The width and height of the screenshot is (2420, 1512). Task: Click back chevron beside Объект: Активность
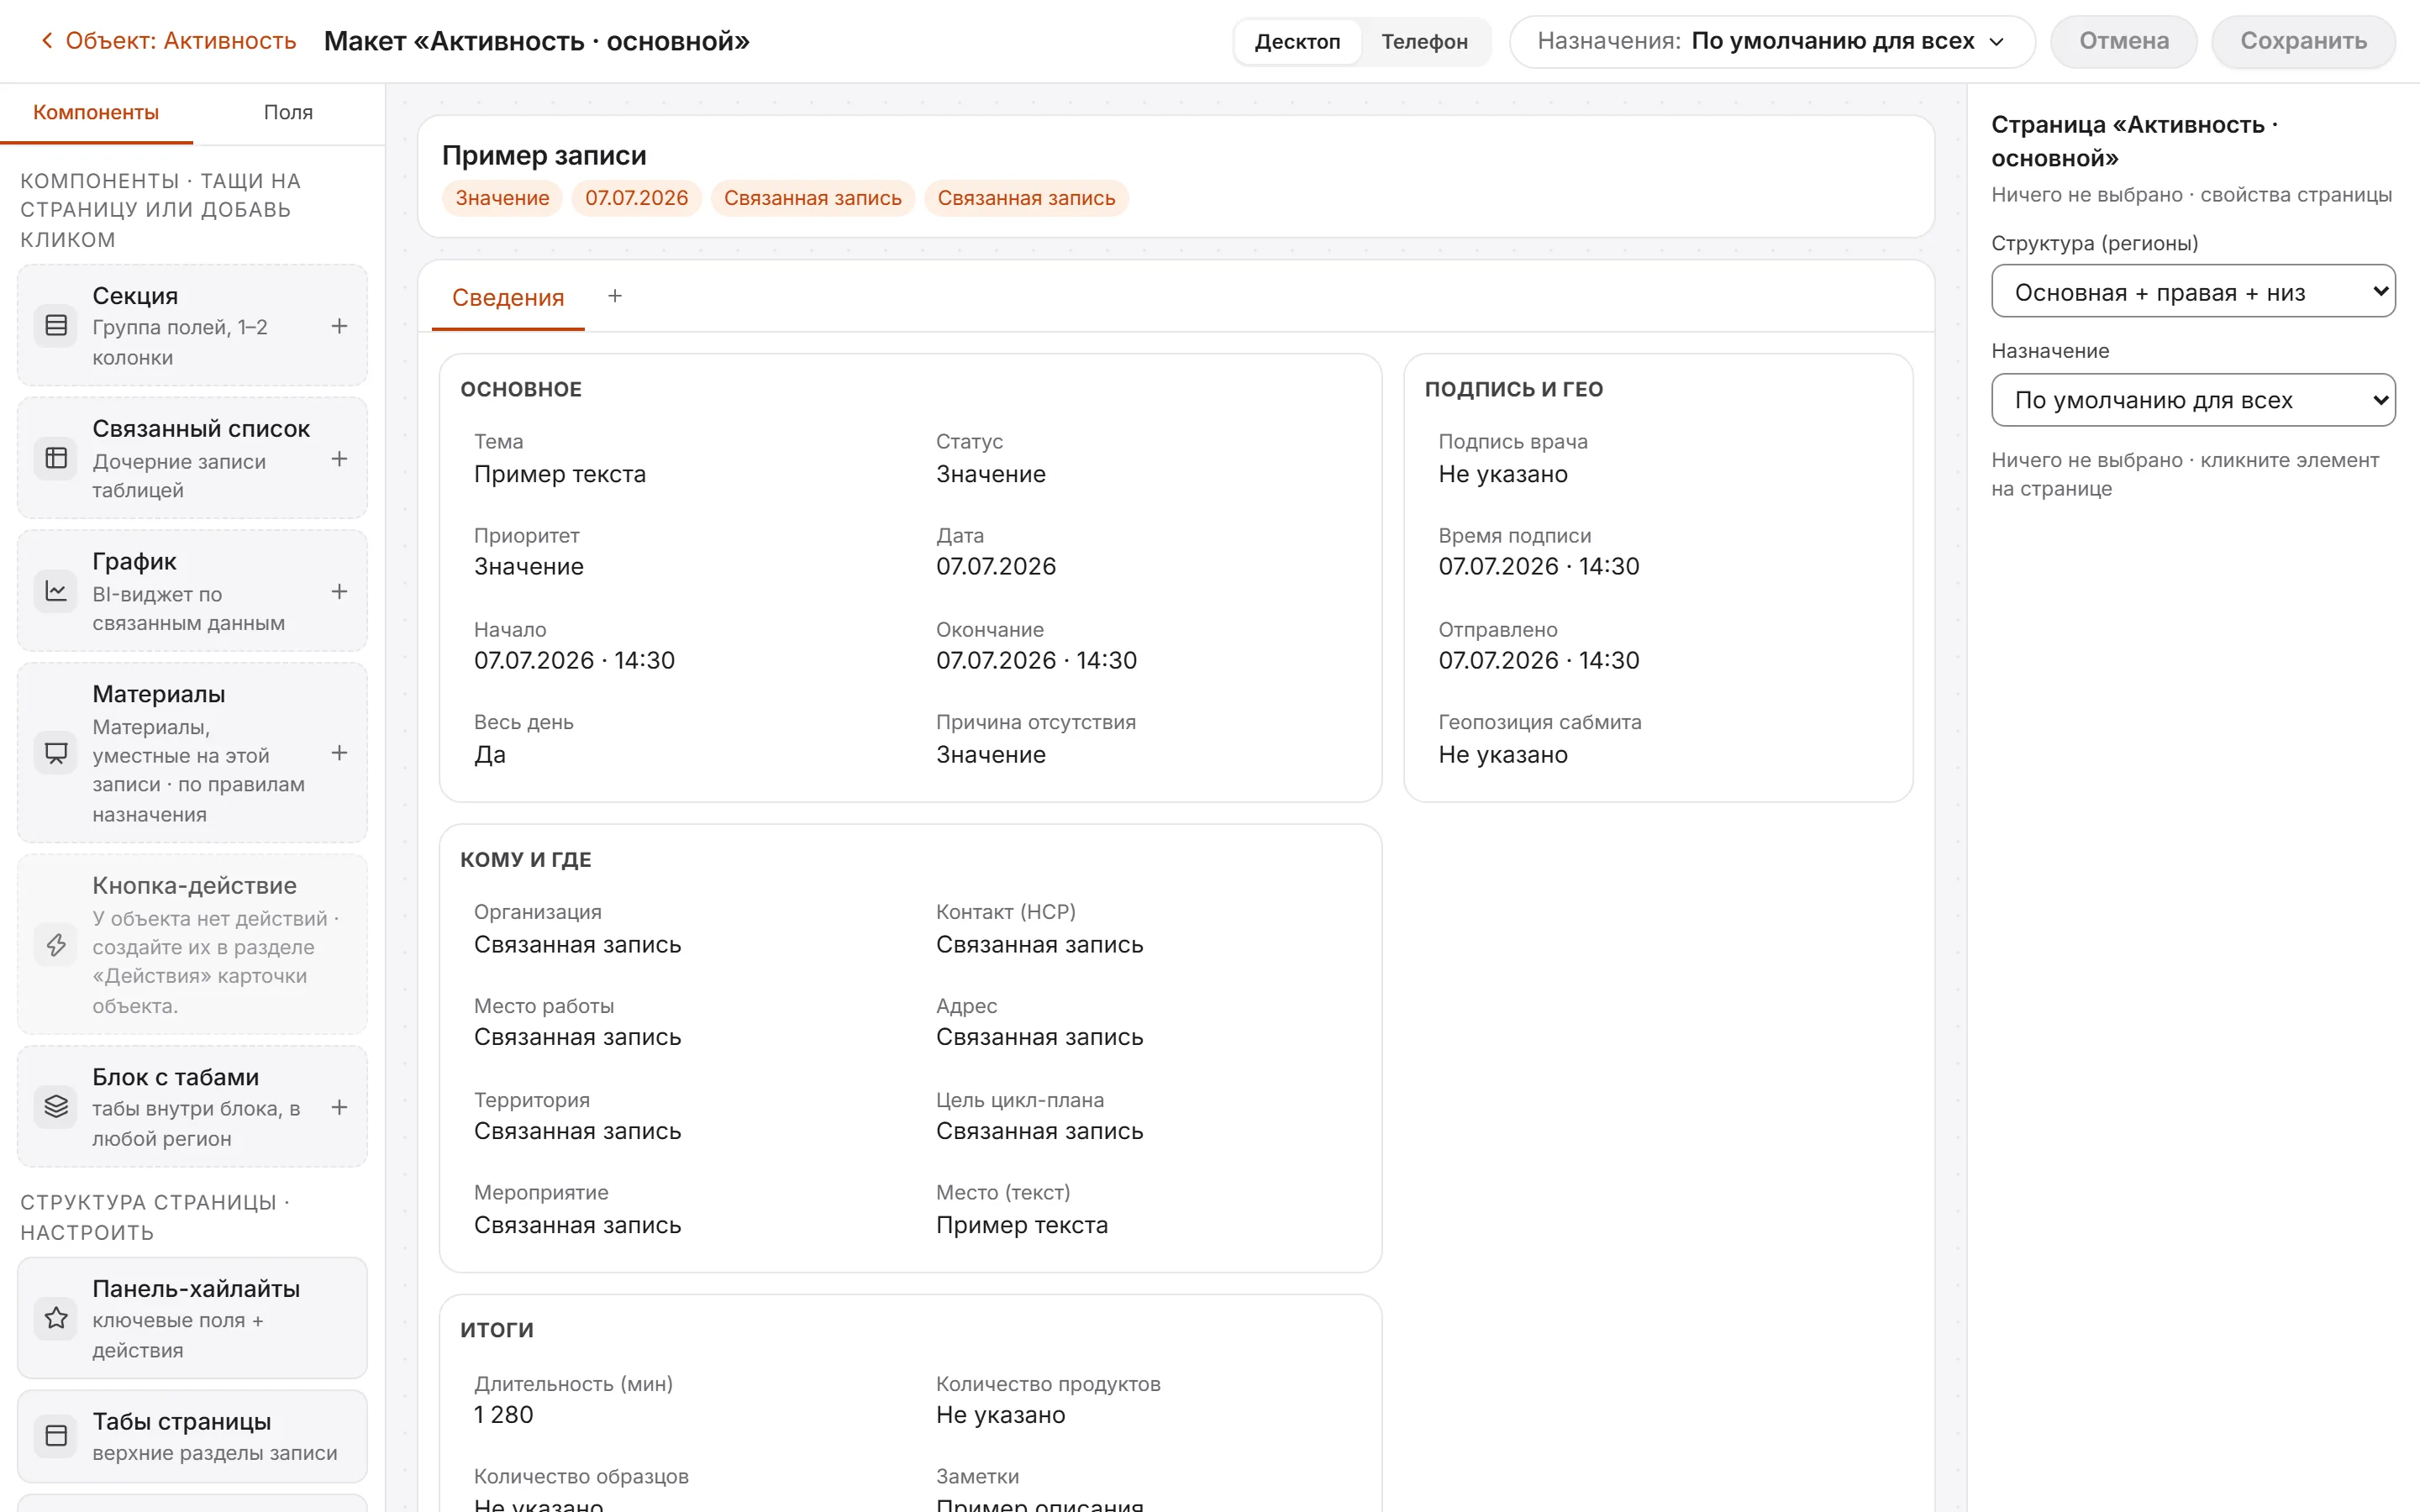46,41
